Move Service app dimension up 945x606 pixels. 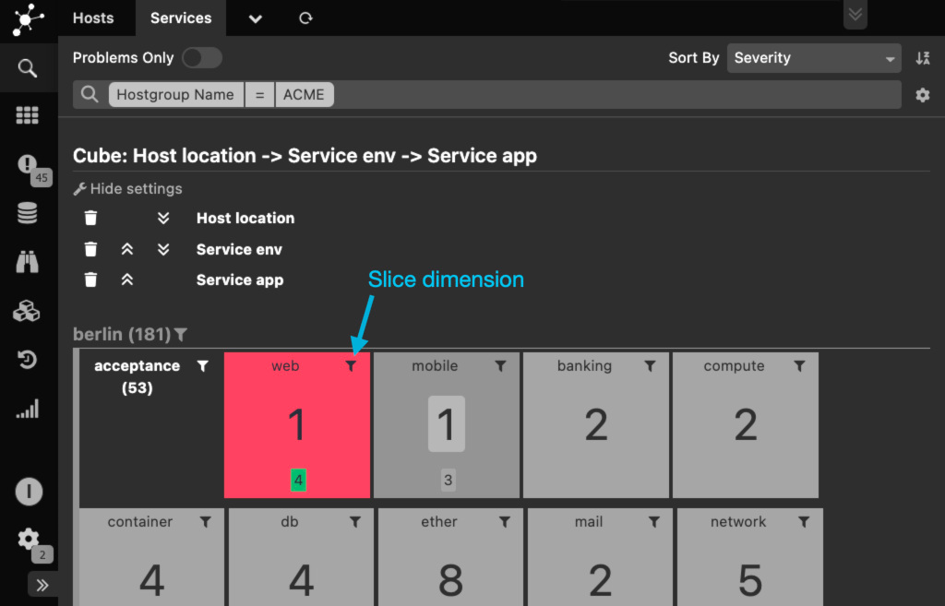pyautogui.click(x=127, y=279)
